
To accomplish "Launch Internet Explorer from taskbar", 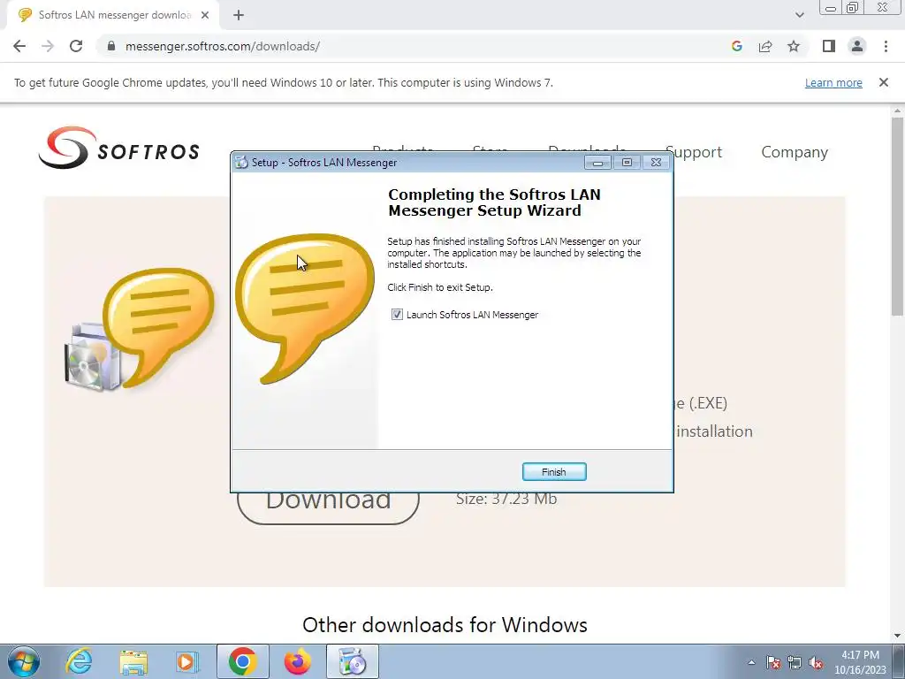I will 79,661.
